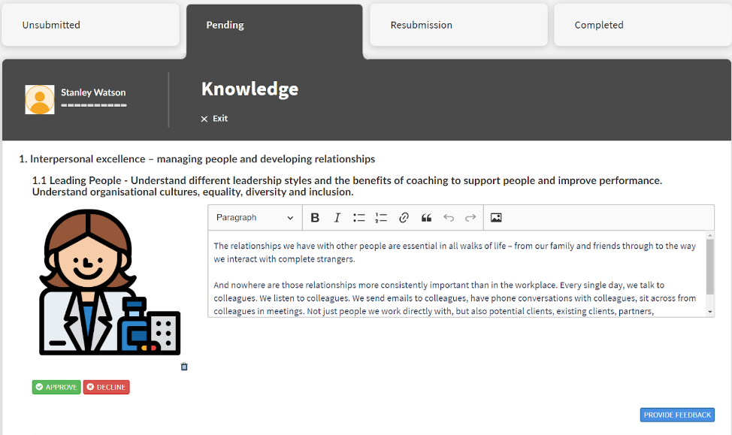This screenshot has width=732, height=435.
Task: Insert an image into the editor
Action: pos(495,217)
